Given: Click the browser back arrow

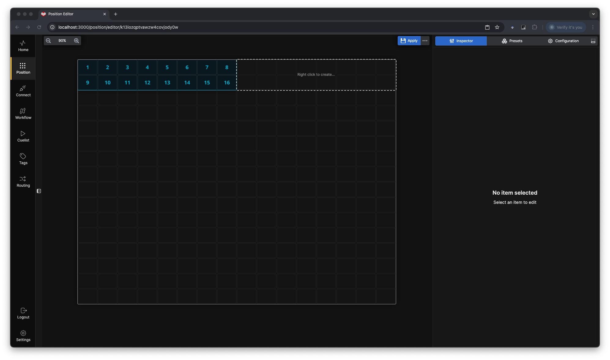Looking at the screenshot, I should point(17,27).
